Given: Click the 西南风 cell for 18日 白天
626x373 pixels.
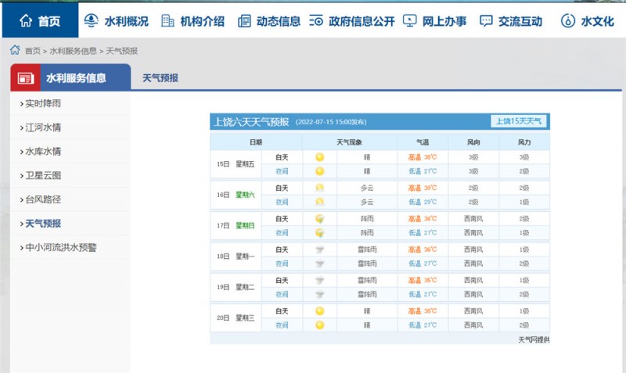Looking at the screenshot, I should [x=473, y=249].
